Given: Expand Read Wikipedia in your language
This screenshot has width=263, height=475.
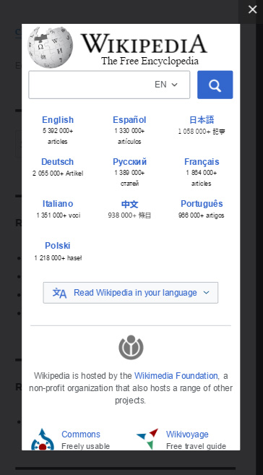Looking at the screenshot, I should [131, 293].
